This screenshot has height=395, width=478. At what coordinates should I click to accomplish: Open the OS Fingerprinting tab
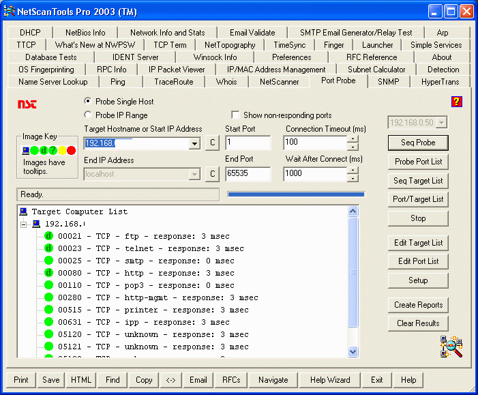46,70
